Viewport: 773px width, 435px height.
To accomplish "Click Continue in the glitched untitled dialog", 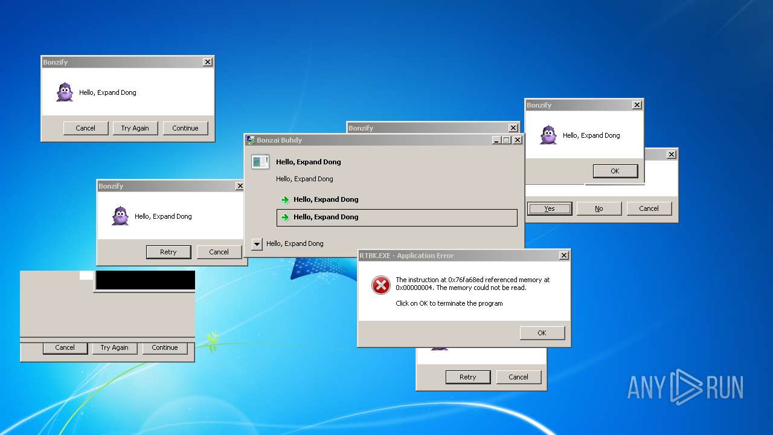I will [x=165, y=347].
